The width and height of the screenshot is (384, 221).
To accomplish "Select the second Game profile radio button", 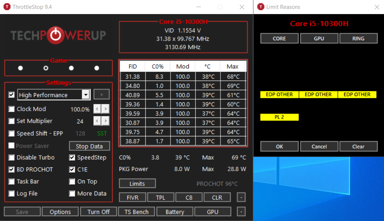I will pyautogui.click(x=46, y=68).
